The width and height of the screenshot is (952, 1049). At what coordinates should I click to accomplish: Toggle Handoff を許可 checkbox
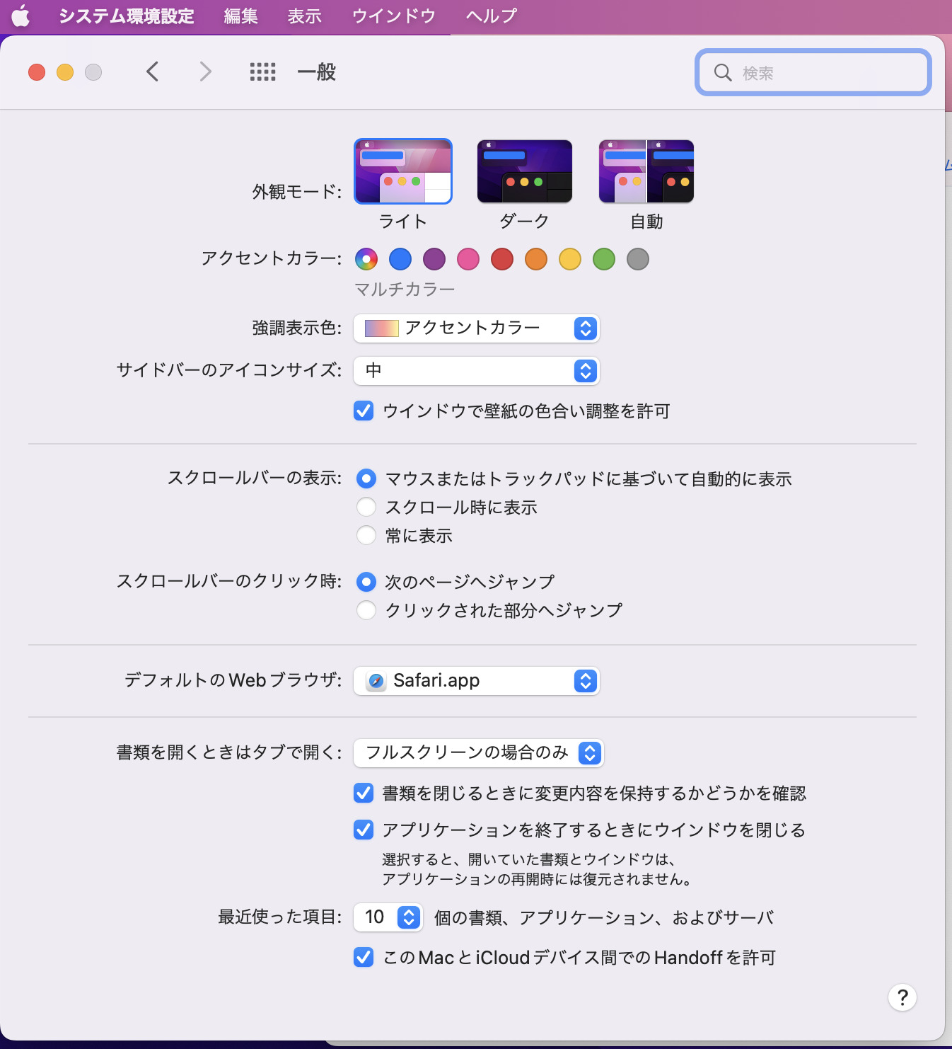point(364,957)
